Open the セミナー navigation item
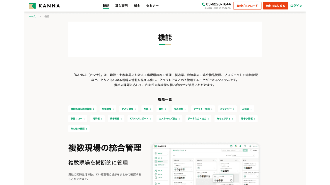 (152, 6)
